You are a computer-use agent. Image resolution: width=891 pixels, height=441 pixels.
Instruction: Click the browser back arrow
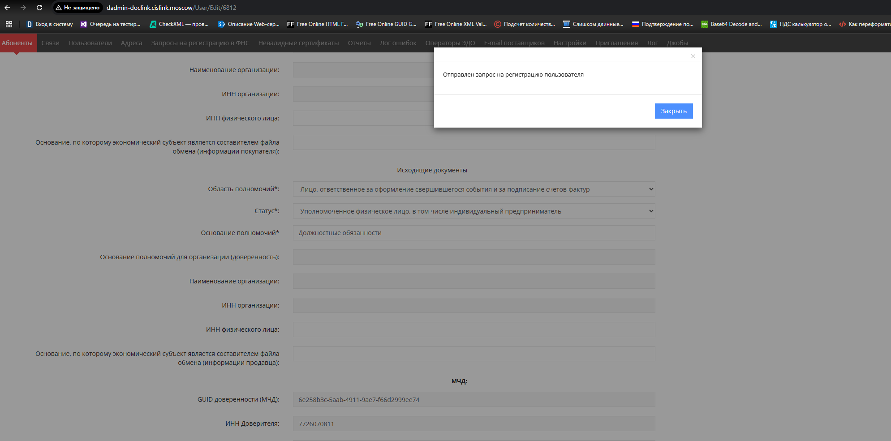7,8
